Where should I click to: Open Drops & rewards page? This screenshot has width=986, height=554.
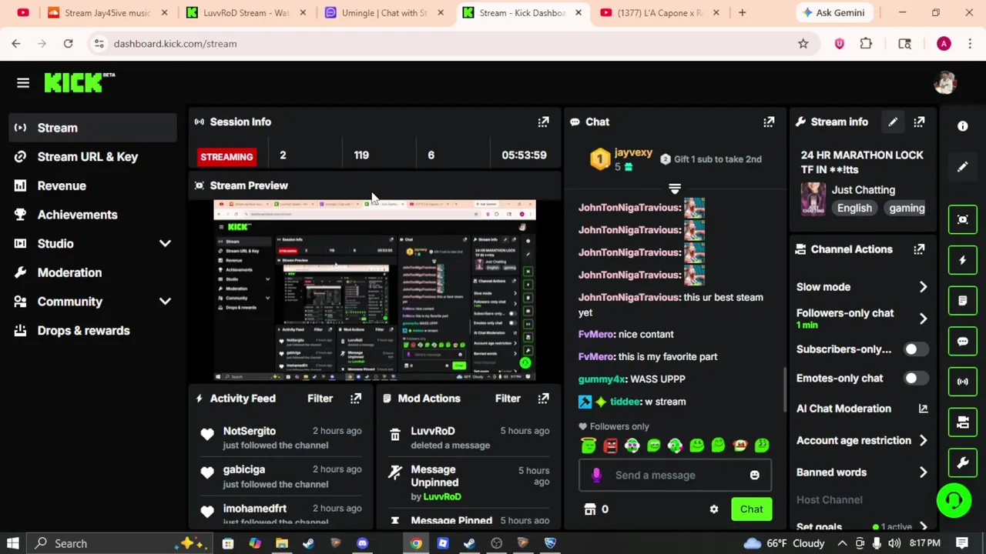point(93,331)
